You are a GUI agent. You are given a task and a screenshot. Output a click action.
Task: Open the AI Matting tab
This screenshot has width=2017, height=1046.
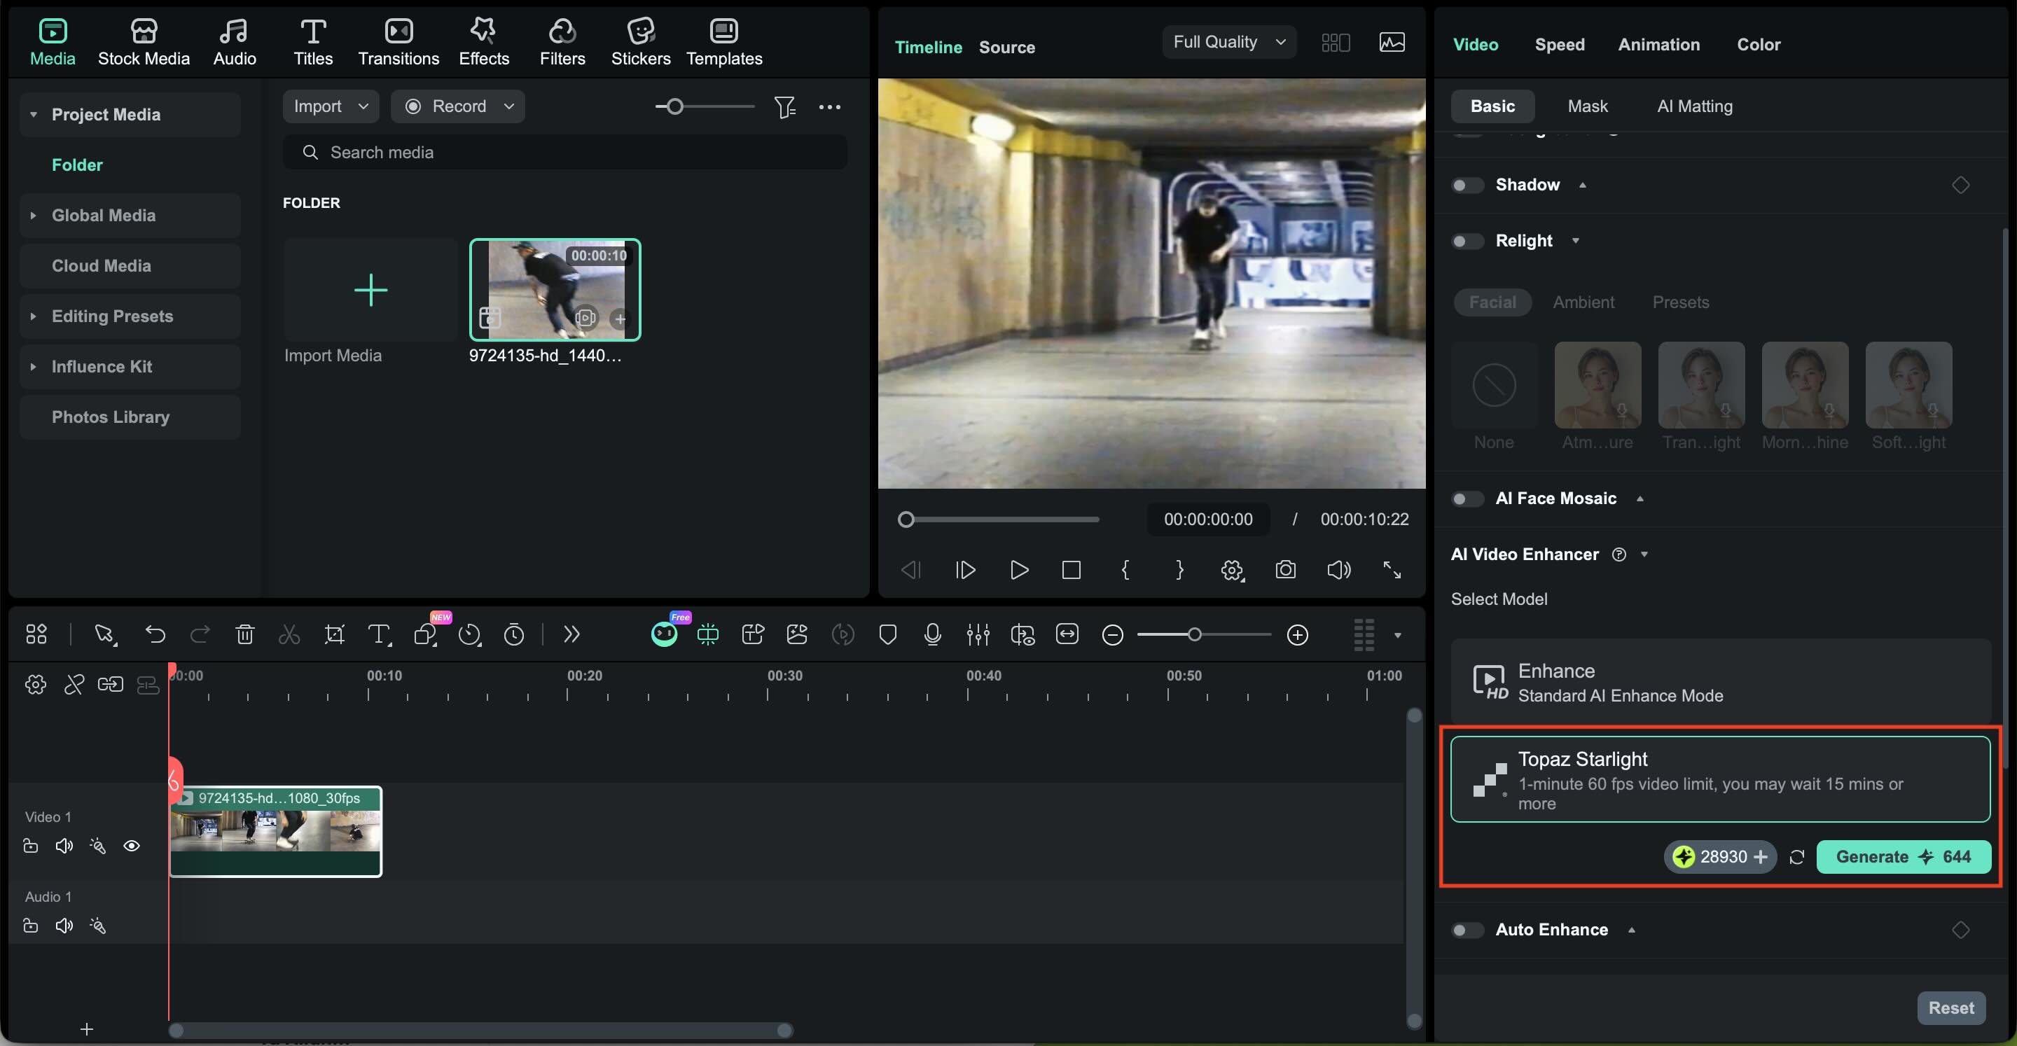(x=1693, y=106)
